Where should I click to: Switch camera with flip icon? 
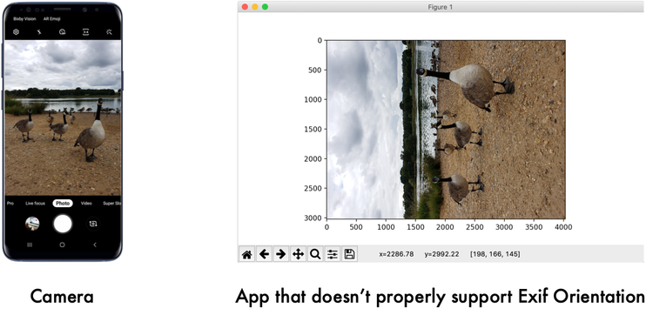tap(93, 224)
